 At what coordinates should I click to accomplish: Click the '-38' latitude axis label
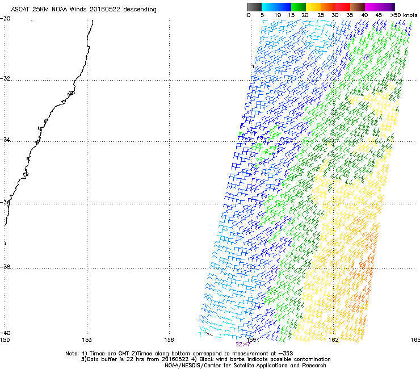(5, 267)
